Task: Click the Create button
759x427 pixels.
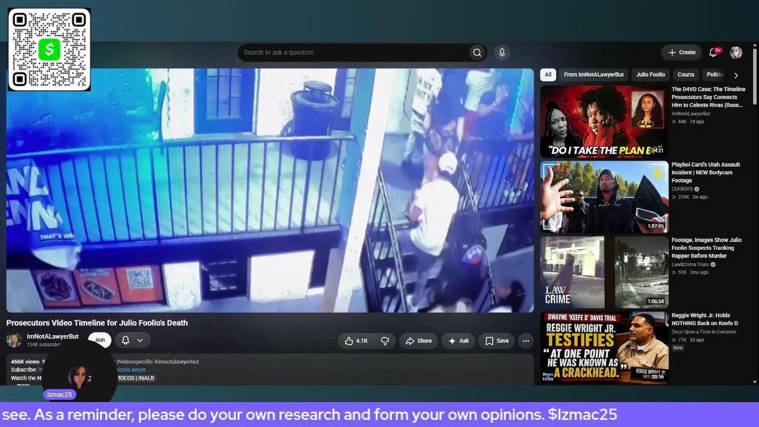Action: click(x=681, y=53)
